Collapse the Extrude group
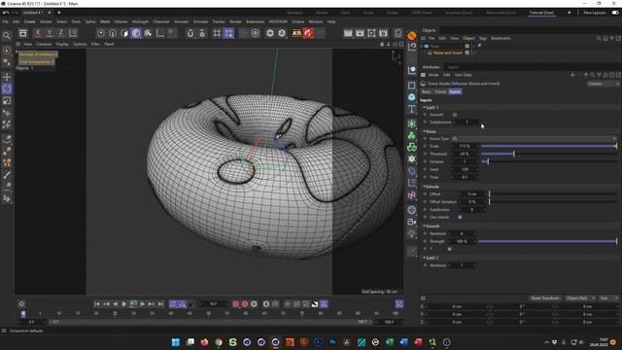The height and width of the screenshot is (350, 622). 432,187
